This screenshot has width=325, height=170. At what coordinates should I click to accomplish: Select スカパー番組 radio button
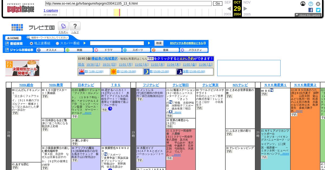click(57, 43)
